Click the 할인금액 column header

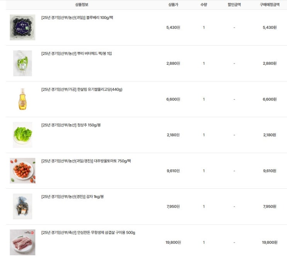click(234, 5)
